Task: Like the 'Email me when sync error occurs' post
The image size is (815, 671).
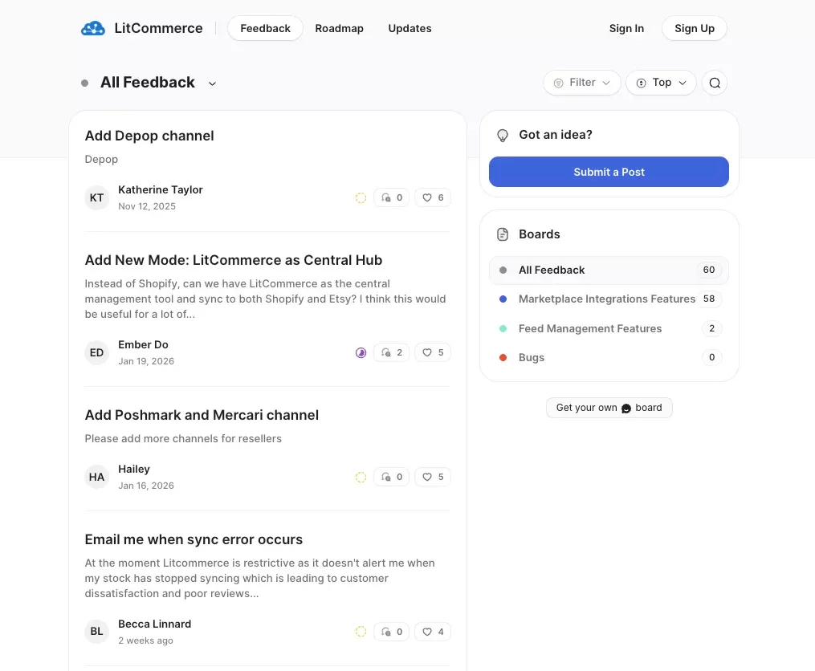Action: 432,632
